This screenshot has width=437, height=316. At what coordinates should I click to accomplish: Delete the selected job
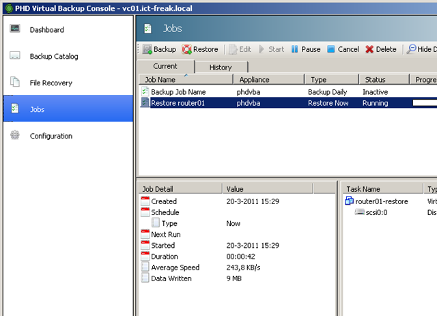click(x=380, y=49)
